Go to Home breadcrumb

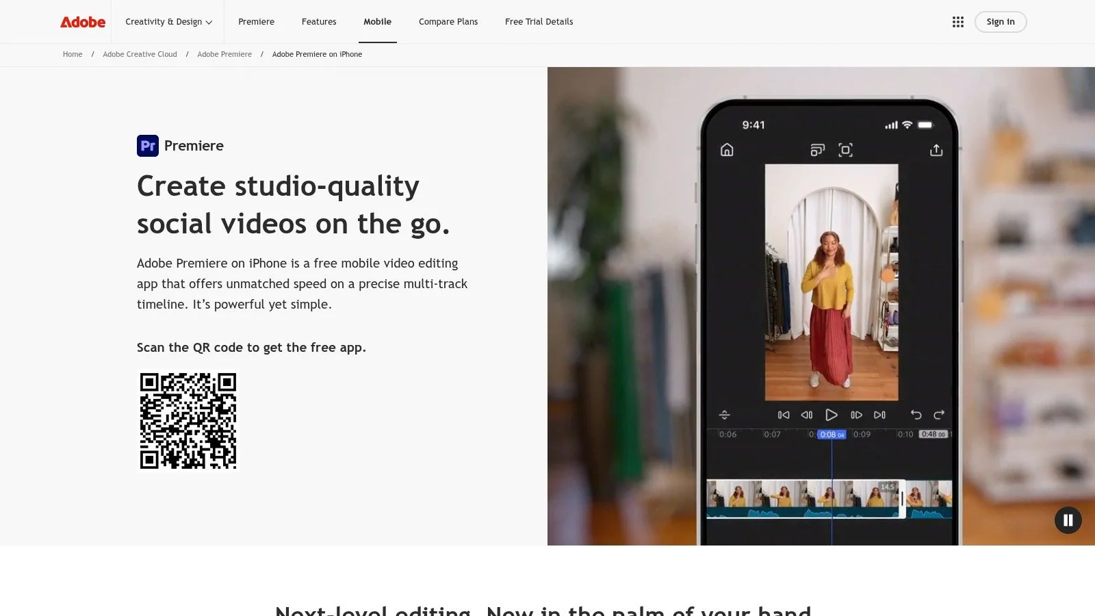(x=73, y=54)
